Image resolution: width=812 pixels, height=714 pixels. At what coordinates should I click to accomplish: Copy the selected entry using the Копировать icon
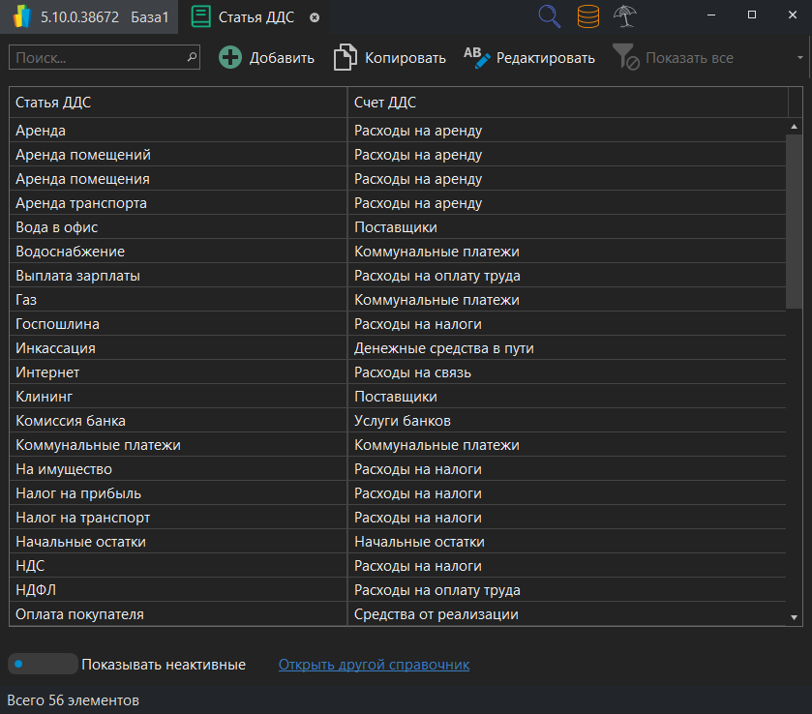click(346, 58)
